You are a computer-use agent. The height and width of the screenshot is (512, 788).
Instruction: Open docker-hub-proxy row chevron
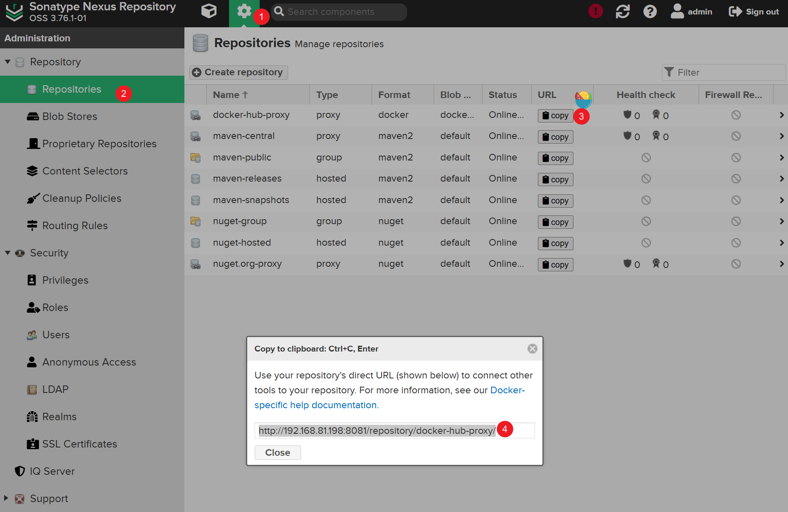(x=781, y=115)
